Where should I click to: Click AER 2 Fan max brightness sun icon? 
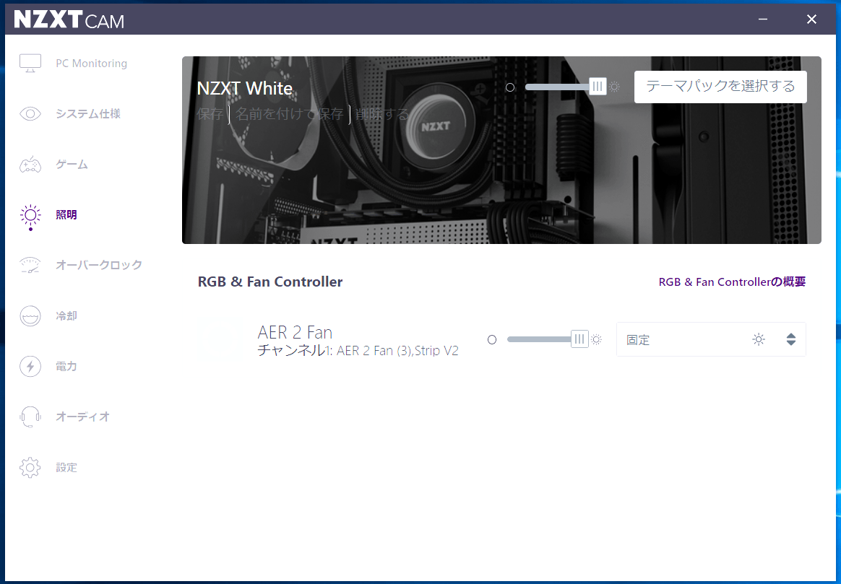[596, 340]
